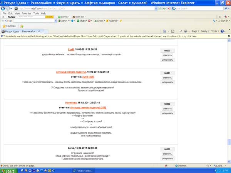
Task: Click the add-on information bar message
Action: (101, 36)
